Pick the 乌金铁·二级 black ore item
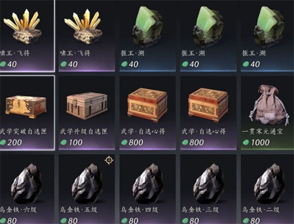 [x=268, y=189]
